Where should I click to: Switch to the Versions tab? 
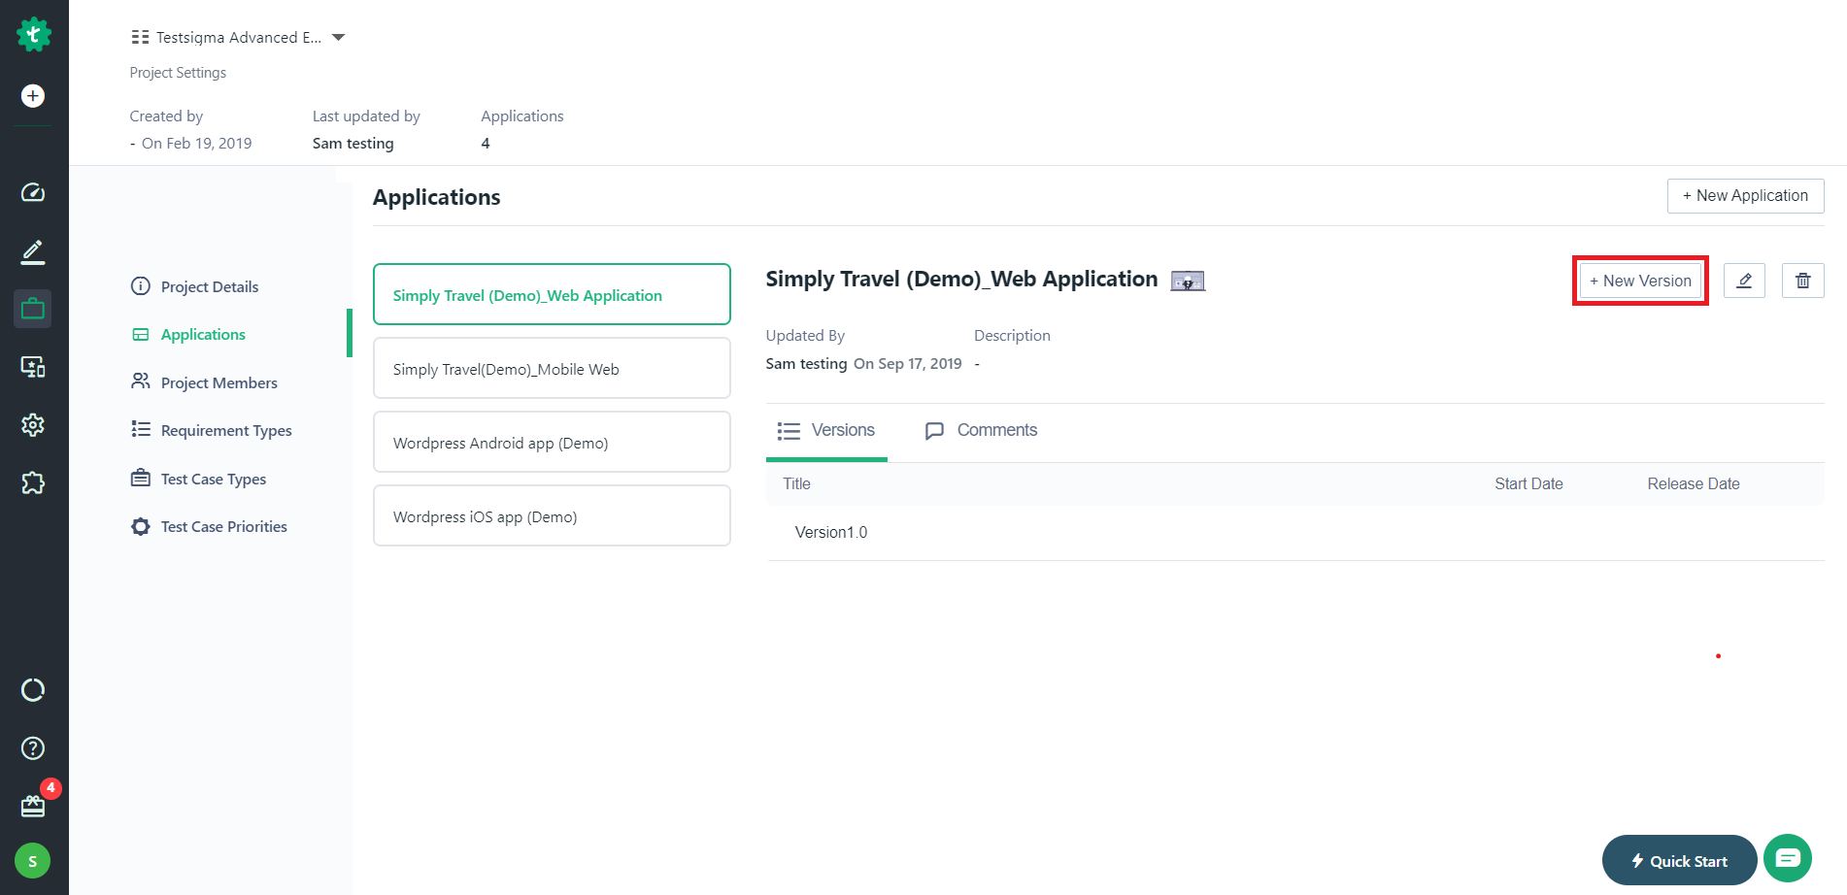(826, 430)
